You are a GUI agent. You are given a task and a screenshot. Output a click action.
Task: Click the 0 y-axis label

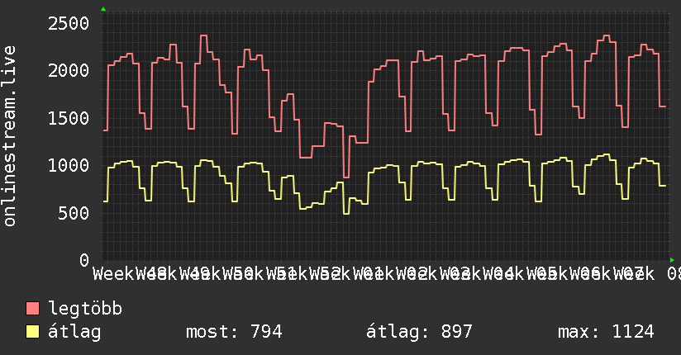[84, 260]
